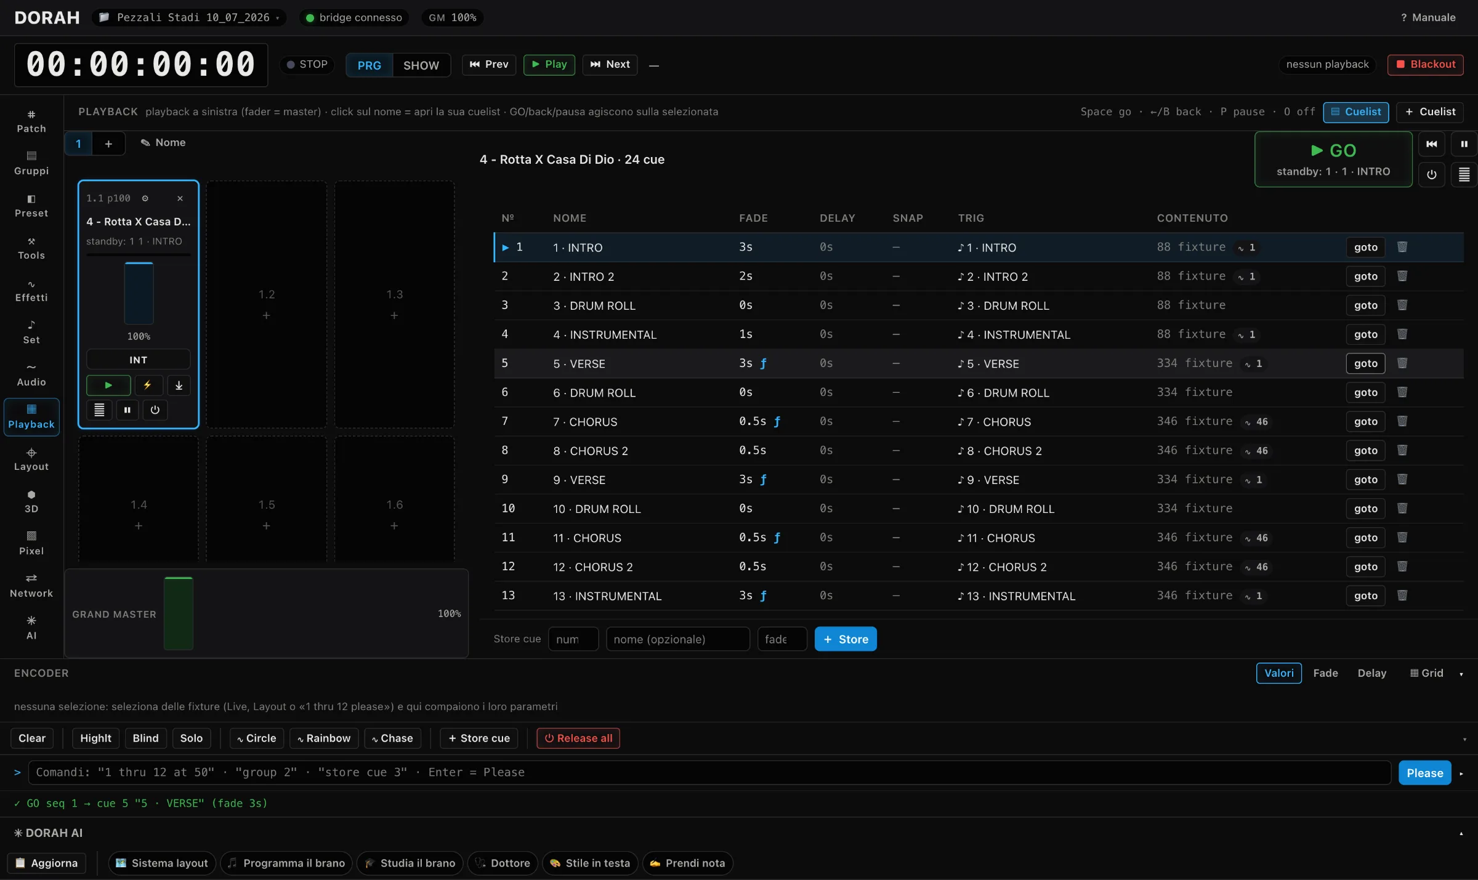The image size is (1478, 880).
Task: Click the power-off icon under the back button
Action: (x=1432, y=174)
